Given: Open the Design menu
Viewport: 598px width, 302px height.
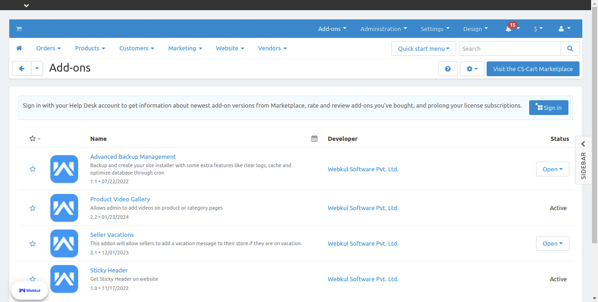Looking at the screenshot, I should pos(476,29).
